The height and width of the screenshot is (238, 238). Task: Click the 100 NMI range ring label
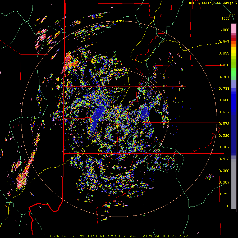[119, 21]
